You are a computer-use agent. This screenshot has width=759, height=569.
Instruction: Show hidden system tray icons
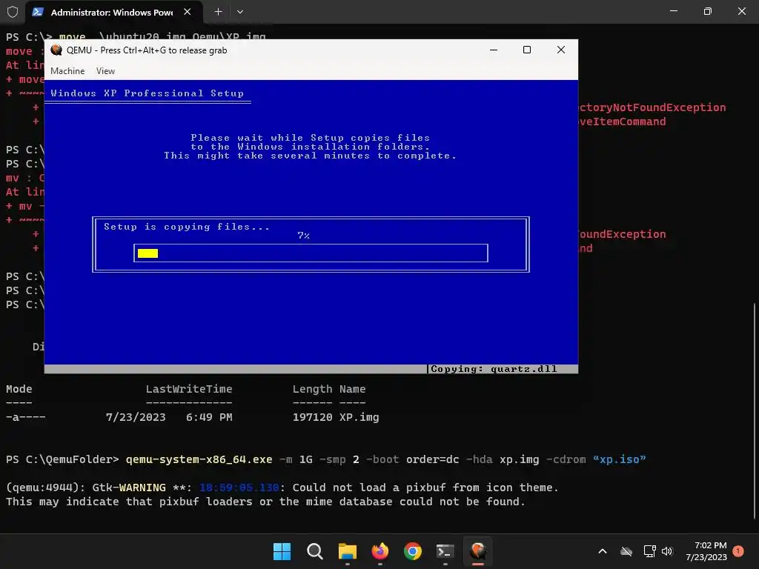[603, 551]
